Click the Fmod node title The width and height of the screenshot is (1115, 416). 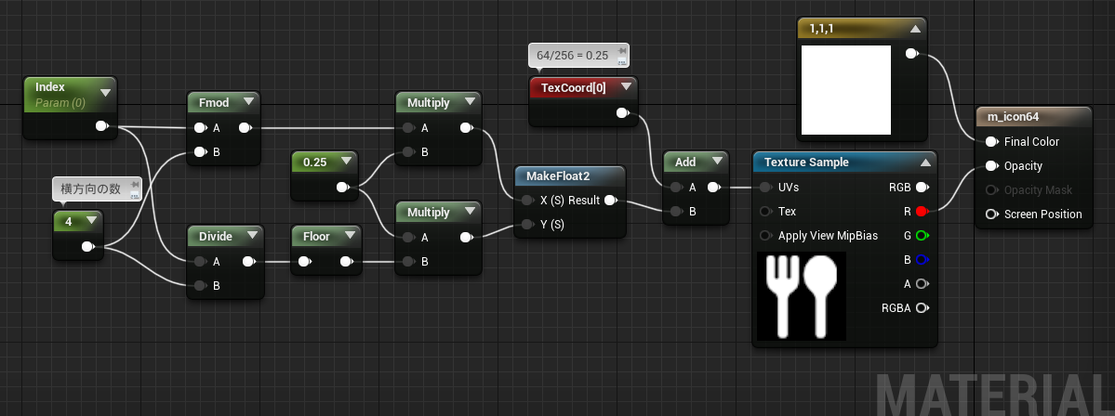coord(214,102)
